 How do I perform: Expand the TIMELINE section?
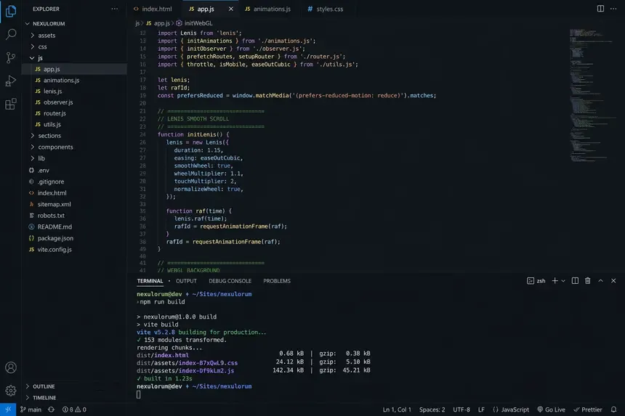click(75, 397)
